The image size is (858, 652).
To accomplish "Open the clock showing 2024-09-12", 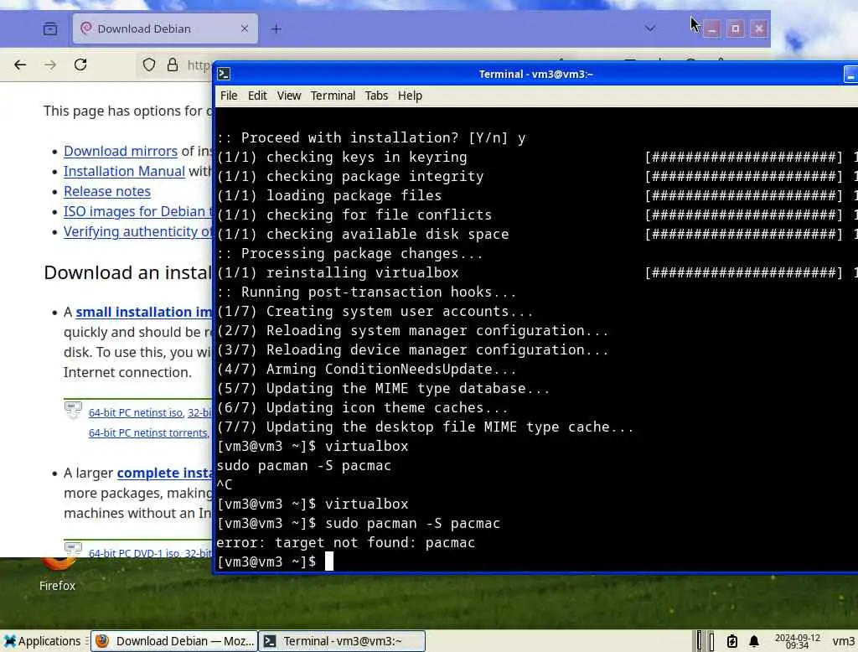I will [798, 641].
